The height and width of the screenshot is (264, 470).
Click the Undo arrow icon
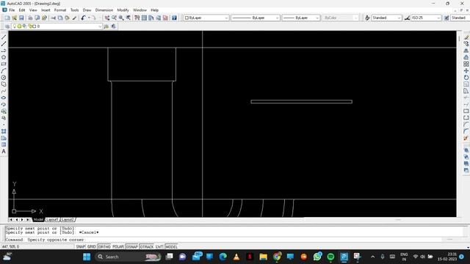coord(83,18)
